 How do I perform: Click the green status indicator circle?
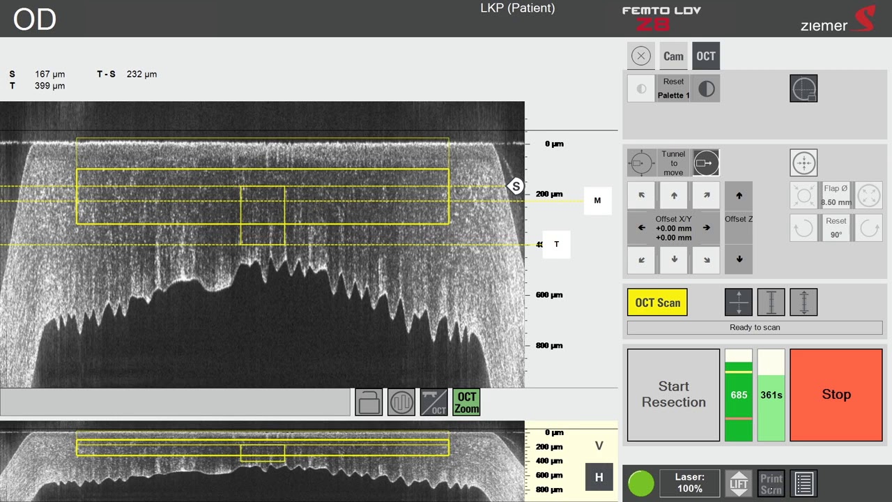pos(641,483)
